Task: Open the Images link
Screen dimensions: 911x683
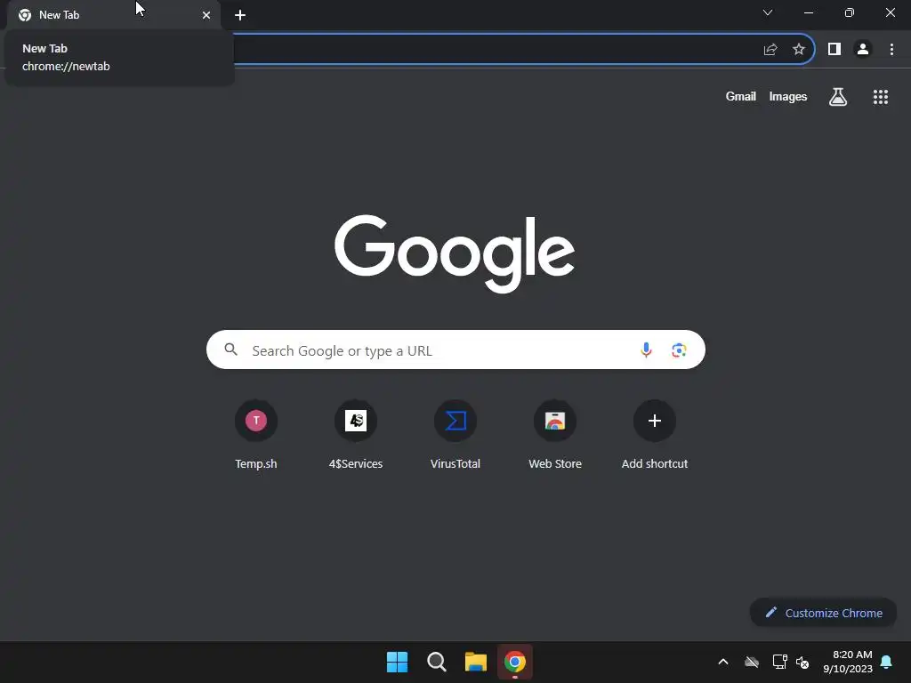Action: [x=788, y=96]
